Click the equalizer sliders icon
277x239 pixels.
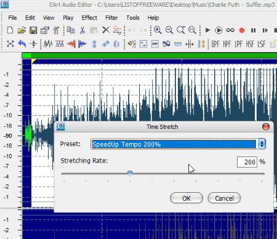pyautogui.click(x=201, y=44)
